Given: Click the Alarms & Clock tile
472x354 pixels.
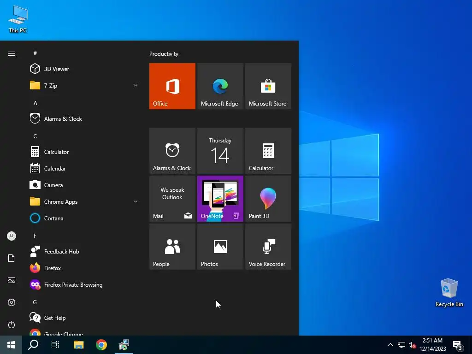Looking at the screenshot, I should pyautogui.click(x=172, y=151).
